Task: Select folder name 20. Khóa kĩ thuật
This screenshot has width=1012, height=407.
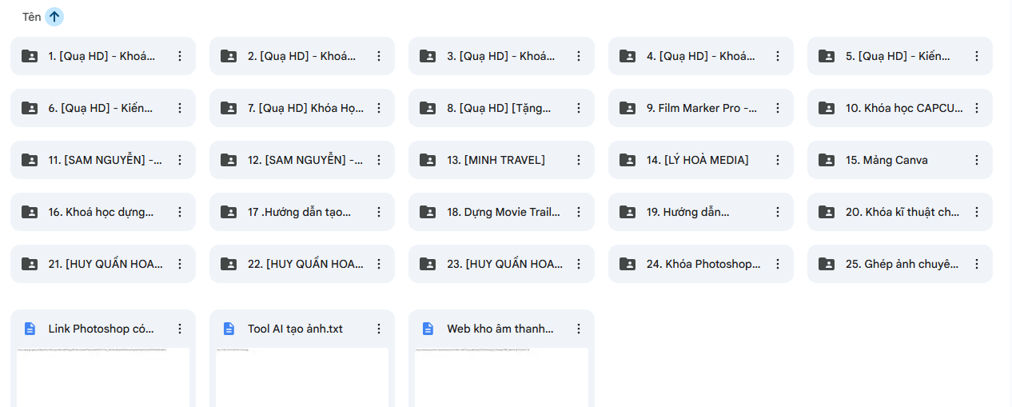Action: (x=902, y=212)
